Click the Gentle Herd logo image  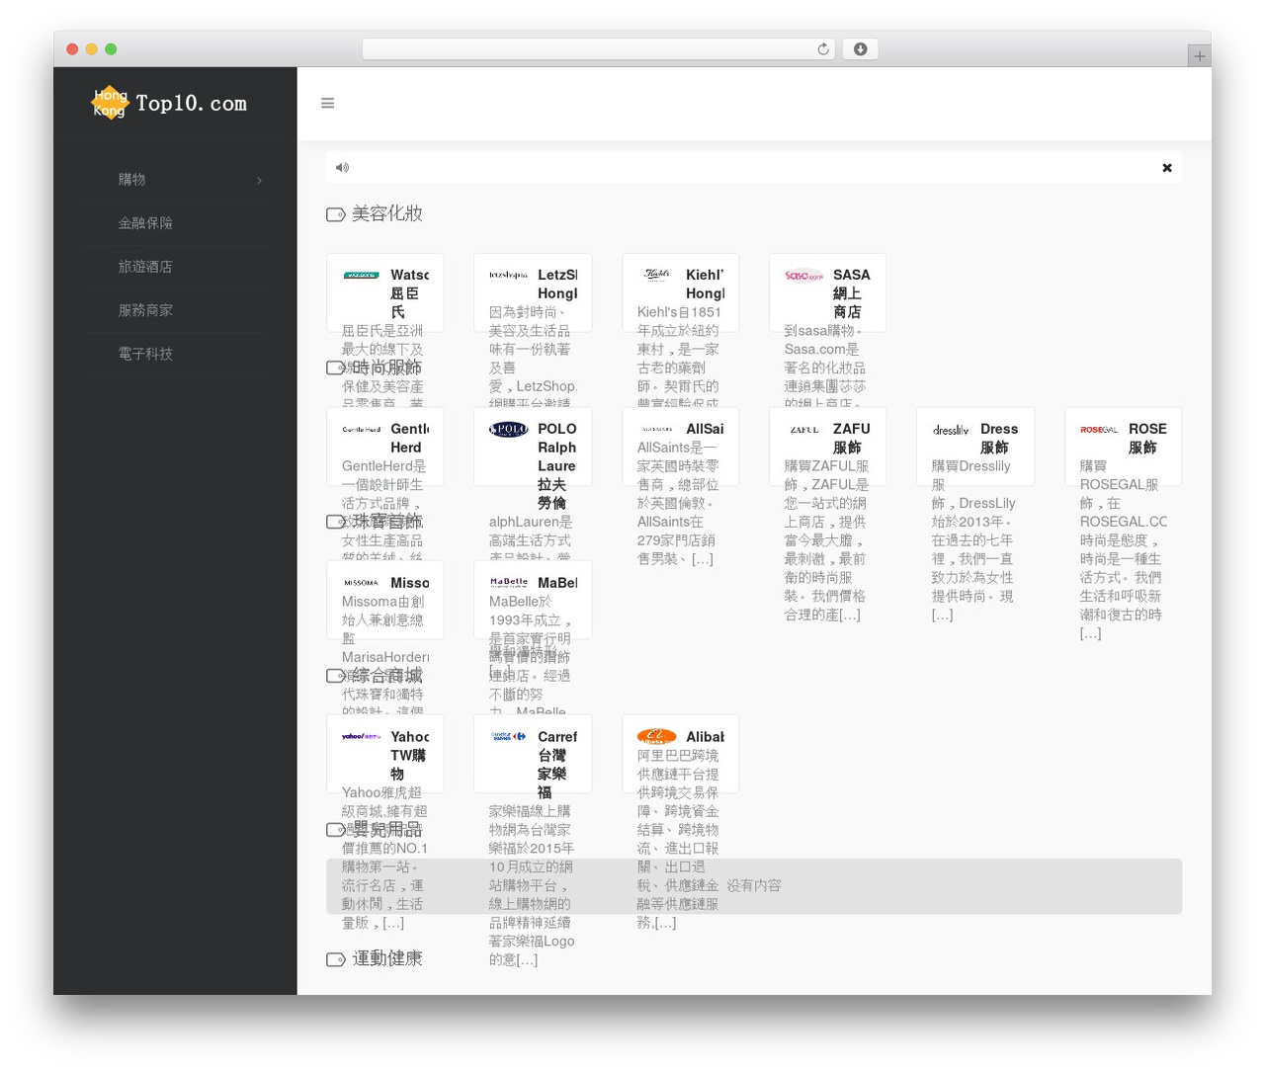coord(362,430)
